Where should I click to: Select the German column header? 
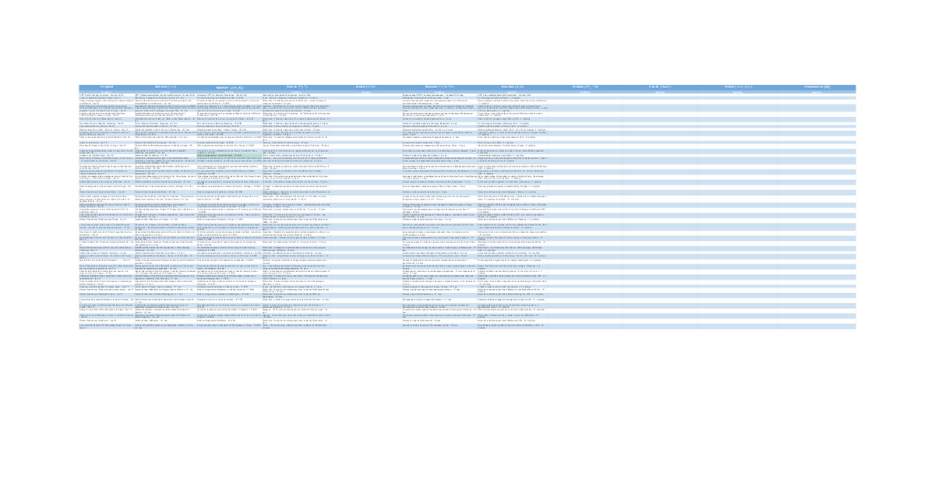165,87
